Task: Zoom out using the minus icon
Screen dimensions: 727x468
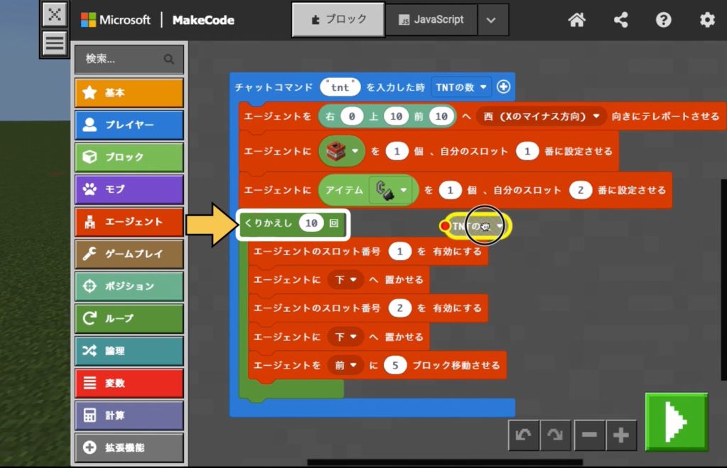Action: 589,435
